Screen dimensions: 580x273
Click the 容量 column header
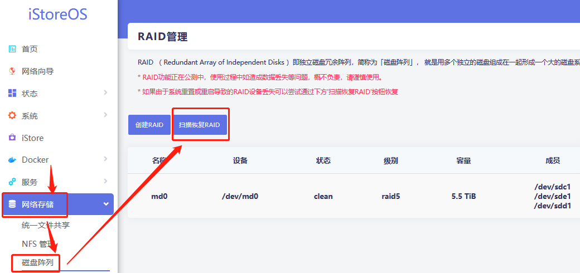[x=463, y=160]
